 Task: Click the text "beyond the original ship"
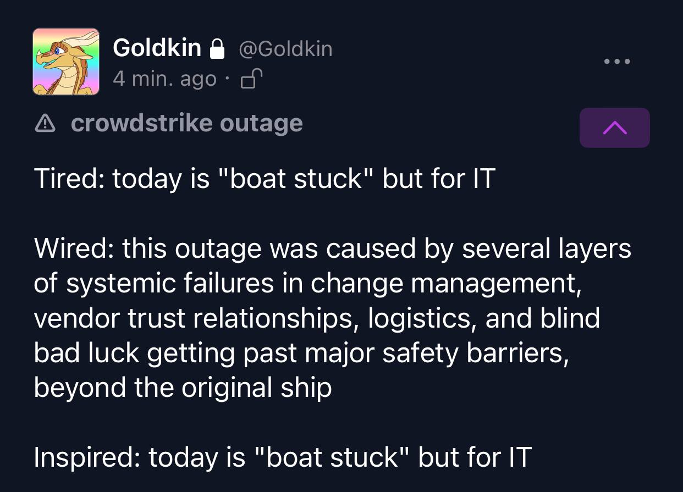tap(183, 388)
